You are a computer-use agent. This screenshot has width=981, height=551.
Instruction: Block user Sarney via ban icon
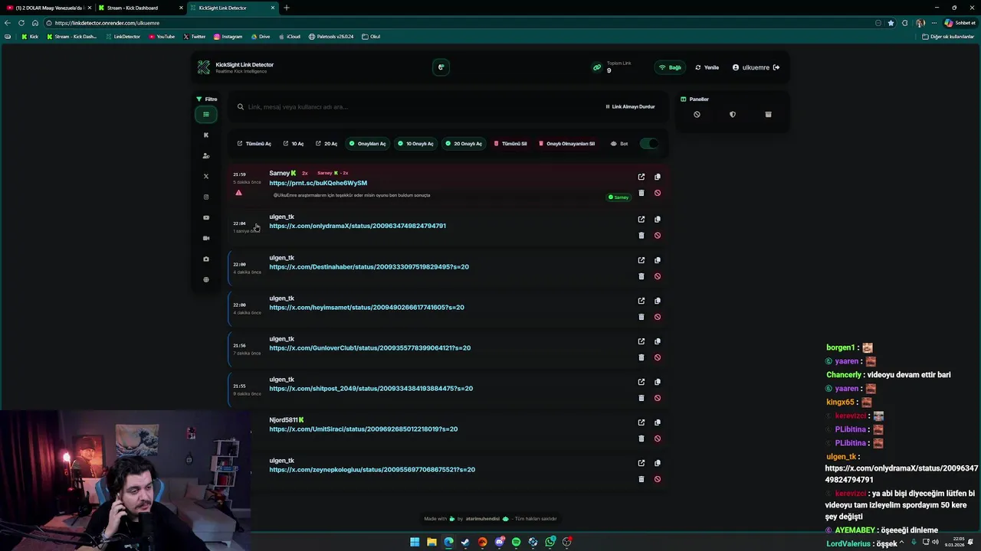[x=657, y=193]
